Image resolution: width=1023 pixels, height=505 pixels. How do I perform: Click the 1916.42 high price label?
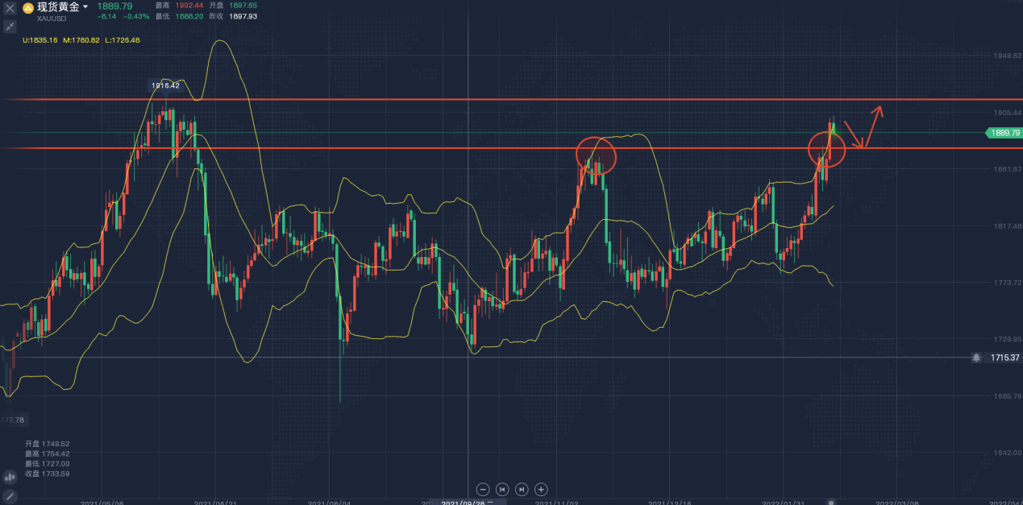click(x=165, y=85)
